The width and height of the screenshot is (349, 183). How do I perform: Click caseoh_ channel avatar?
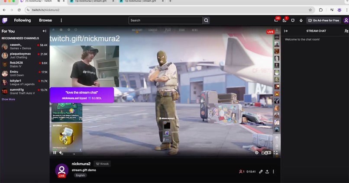(5, 46)
